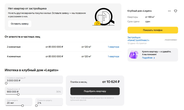The height and width of the screenshot is (110, 184).
Task: Open «1 квартира» link for 4 комнатные
Action: click(113, 57)
